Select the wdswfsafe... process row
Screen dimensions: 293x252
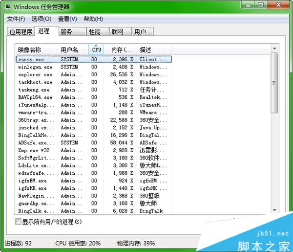(94, 173)
